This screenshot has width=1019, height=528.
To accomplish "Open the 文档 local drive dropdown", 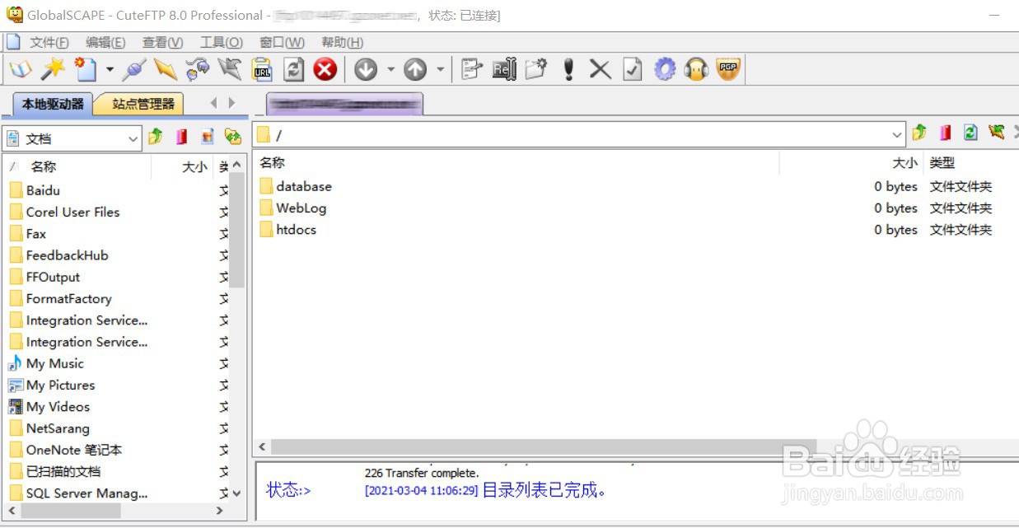I will coord(133,139).
